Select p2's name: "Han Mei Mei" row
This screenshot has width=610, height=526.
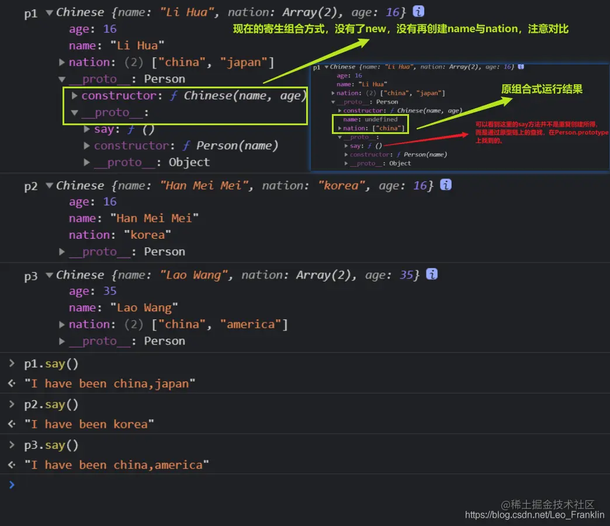click(133, 218)
